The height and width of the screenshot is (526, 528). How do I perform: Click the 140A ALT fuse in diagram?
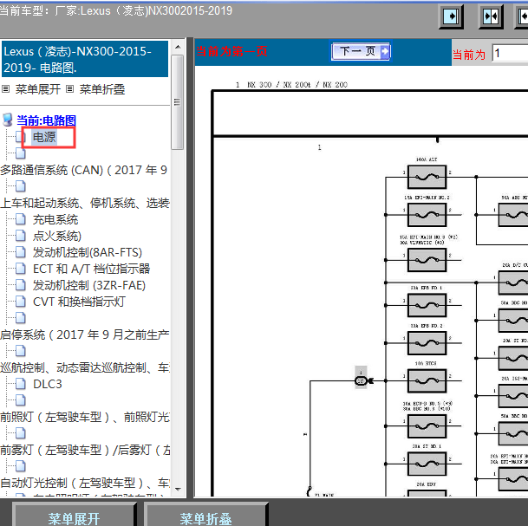click(x=427, y=177)
